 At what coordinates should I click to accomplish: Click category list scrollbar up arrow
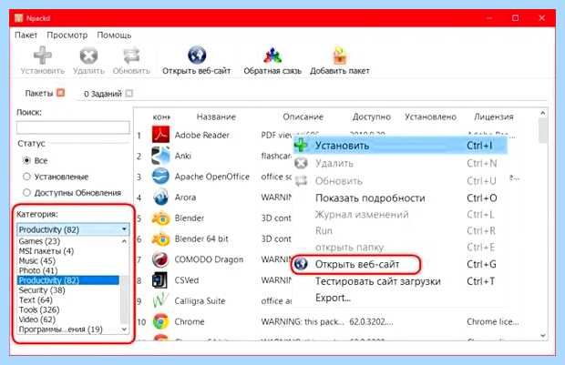(124, 241)
